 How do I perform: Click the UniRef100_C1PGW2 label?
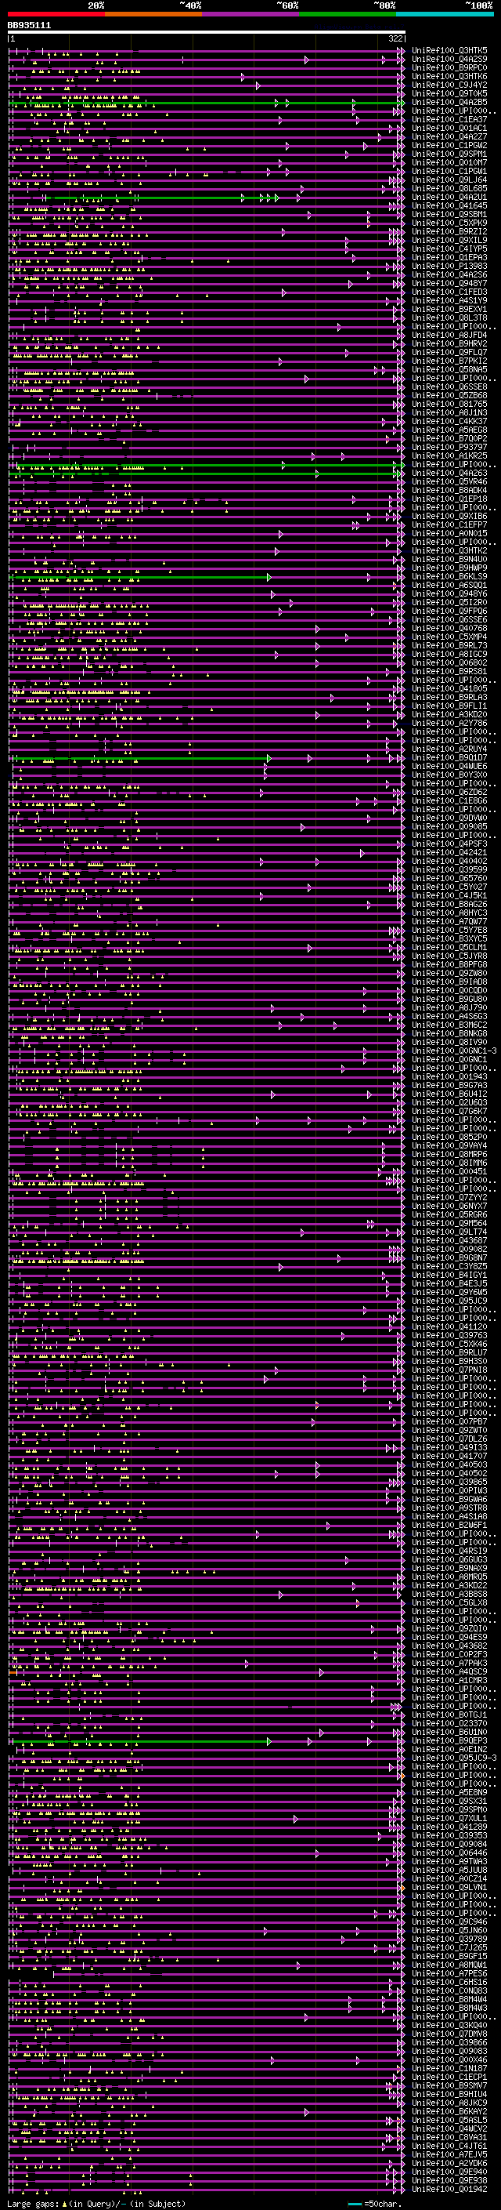click(x=449, y=146)
